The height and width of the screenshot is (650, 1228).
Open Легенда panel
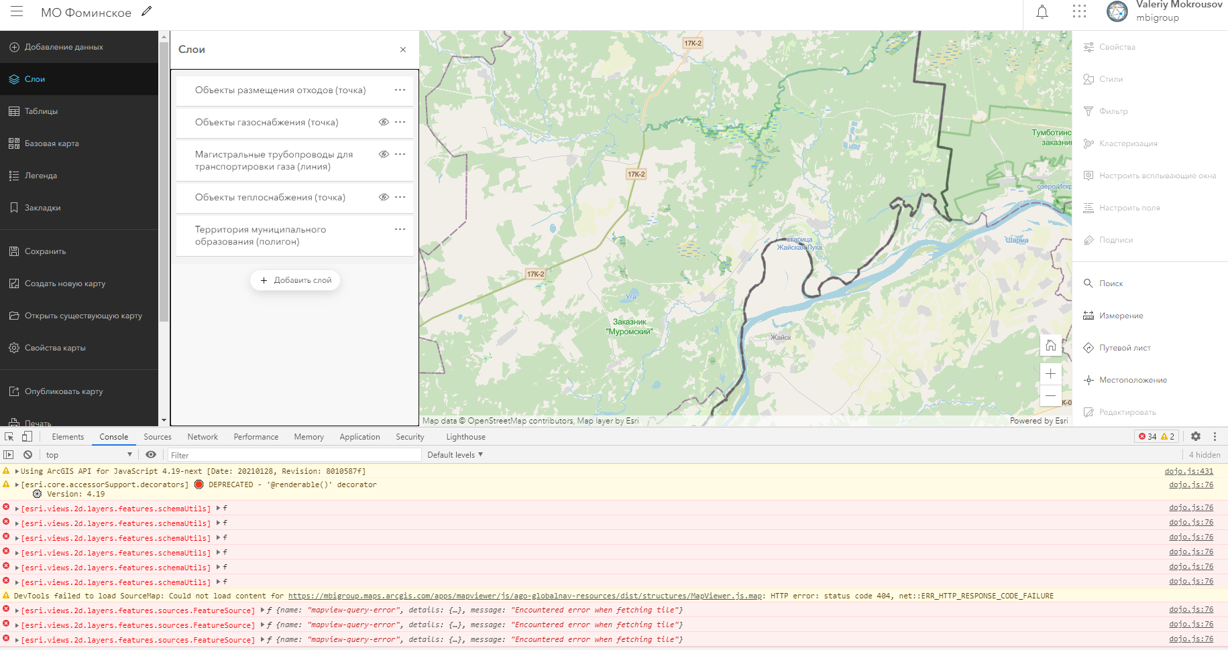79,176
